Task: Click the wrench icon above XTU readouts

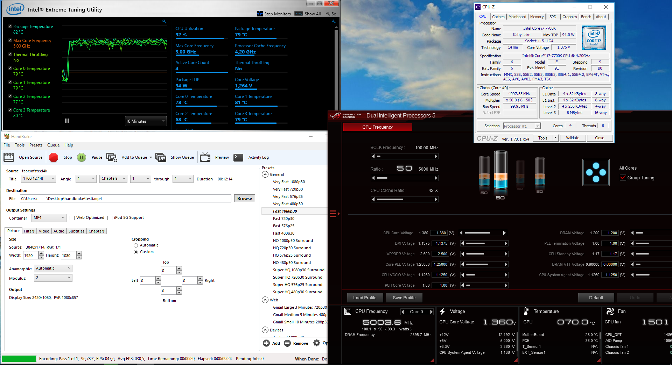Action: (334, 21)
